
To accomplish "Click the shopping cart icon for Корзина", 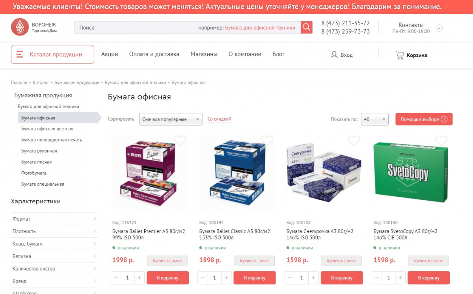I will [400, 55].
